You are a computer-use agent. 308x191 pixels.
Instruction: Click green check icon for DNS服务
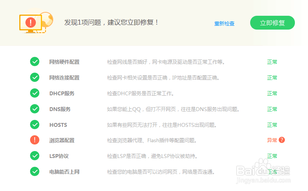click(35, 109)
